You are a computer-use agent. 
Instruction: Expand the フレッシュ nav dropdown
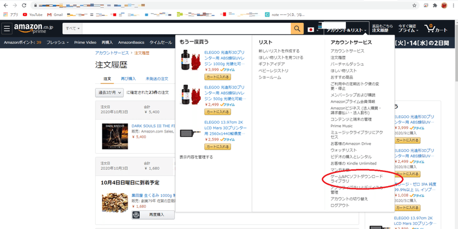pyautogui.click(x=58, y=42)
